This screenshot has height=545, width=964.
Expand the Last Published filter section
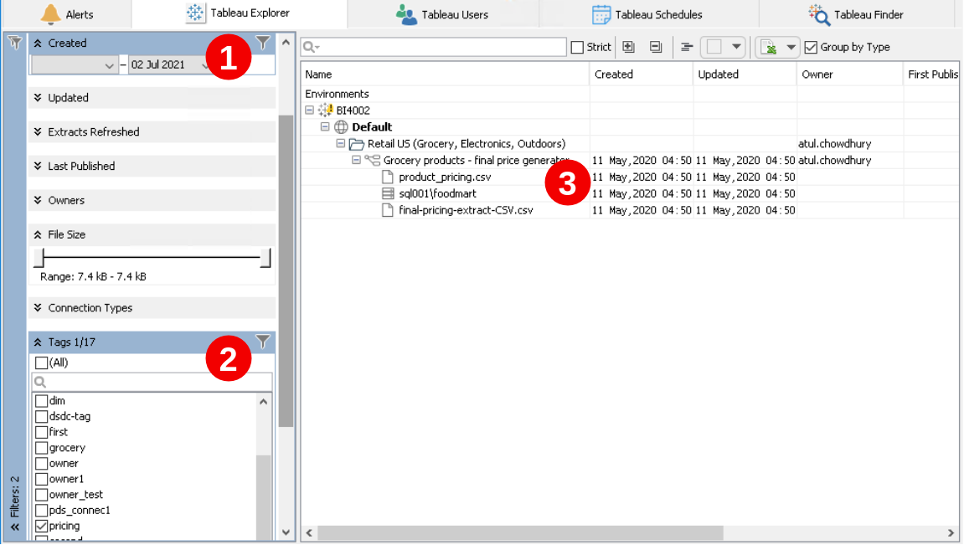point(38,167)
